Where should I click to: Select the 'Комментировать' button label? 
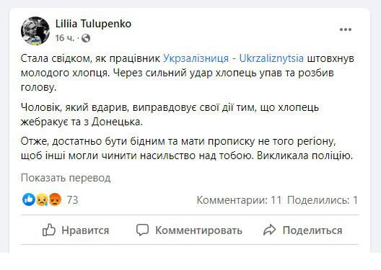pos(198,230)
